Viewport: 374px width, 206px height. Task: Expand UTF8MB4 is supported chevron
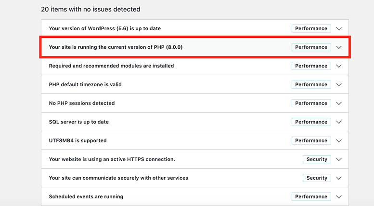point(339,141)
